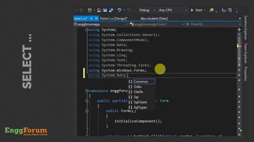The height and width of the screenshot is (142, 254).
Task: Open the Start button dropdown arrow
Action: 205,10
